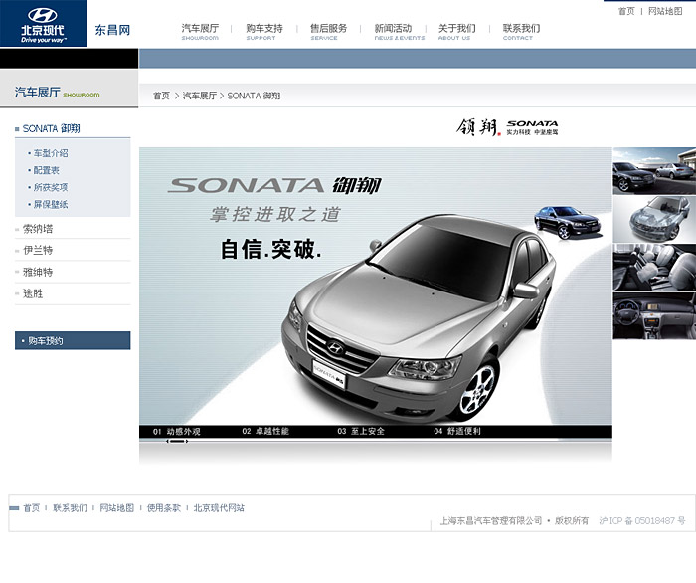696x583 pixels.
Task: Click 首页 in the breadcrumb trail
Action: (161, 96)
